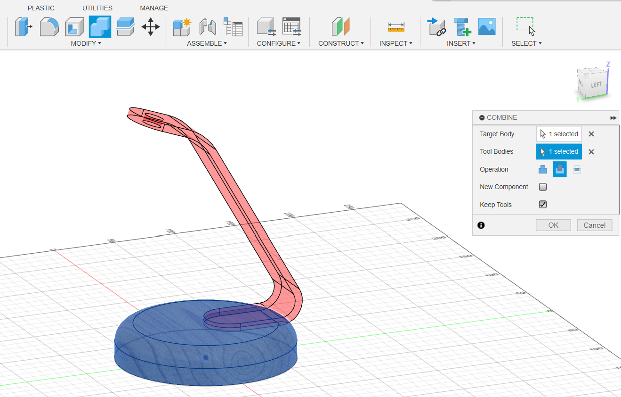Switch to the UTILITIES tab

[x=97, y=8]
